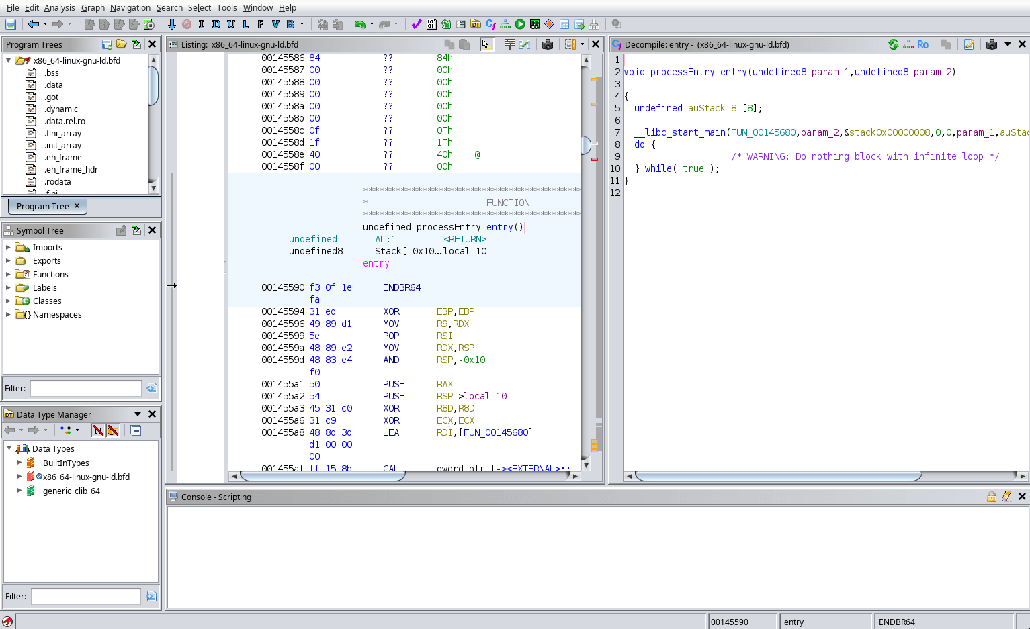Screen dimensions: 1030x629
Task: Click the Undo green arrow icon
Action: (x=360, y=24)
